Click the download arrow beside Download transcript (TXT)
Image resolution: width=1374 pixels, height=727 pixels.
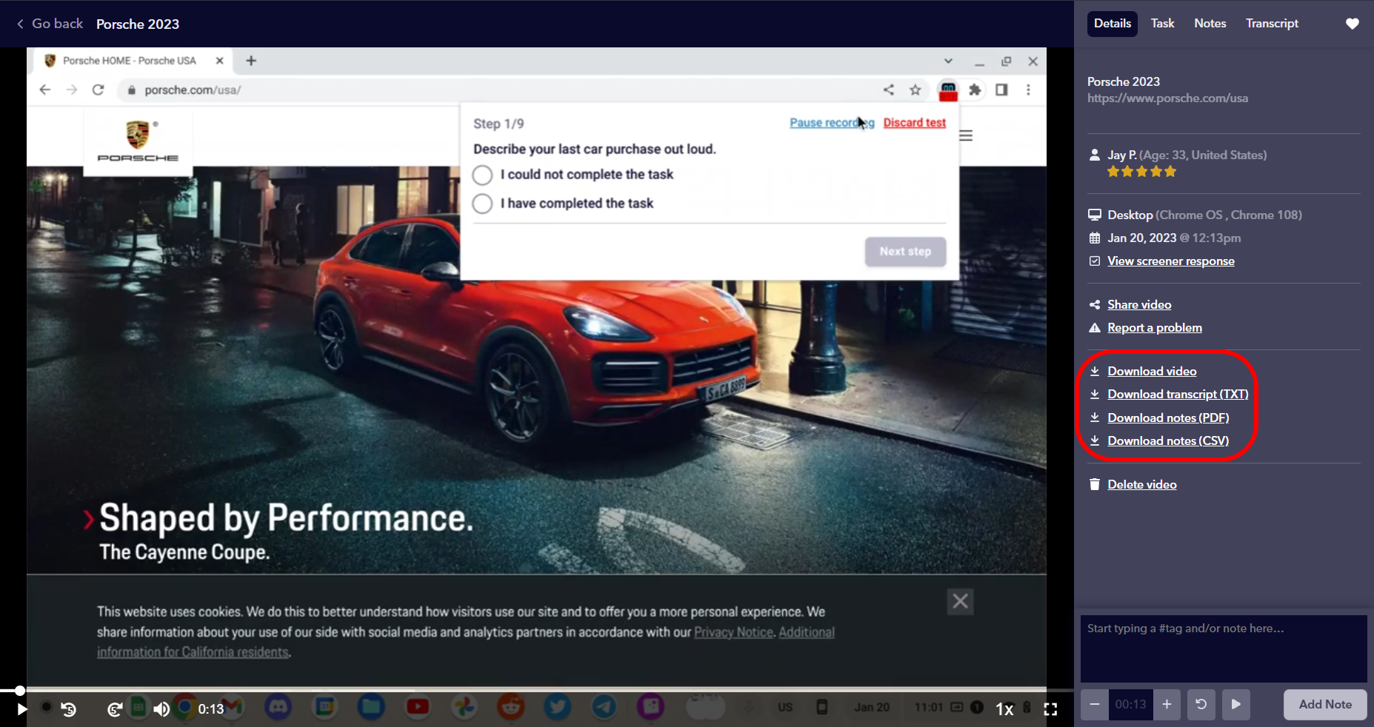tap(1095, 395)
